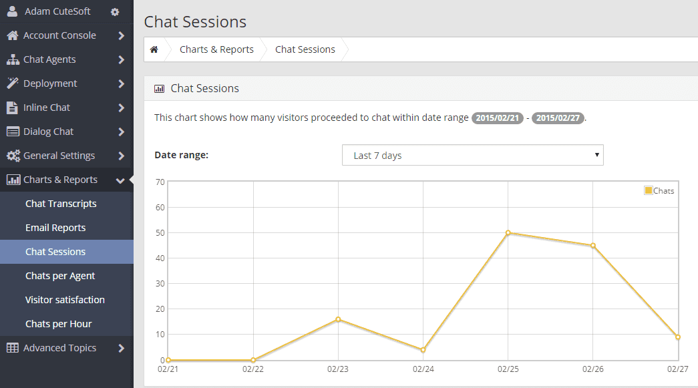The height and width of the screenshot is (388, 698).
Task: Open Chats per Agent report
Action: click(x=60, y=275)
